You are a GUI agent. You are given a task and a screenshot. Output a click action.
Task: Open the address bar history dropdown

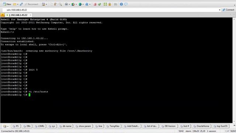[x=220, y=10]
